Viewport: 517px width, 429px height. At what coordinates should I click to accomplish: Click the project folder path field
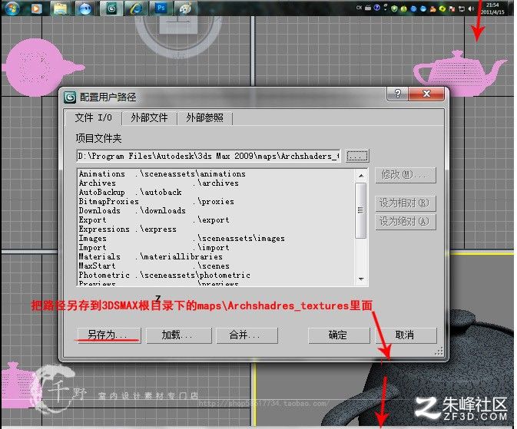pyautogui.click(x=208, y=156)
